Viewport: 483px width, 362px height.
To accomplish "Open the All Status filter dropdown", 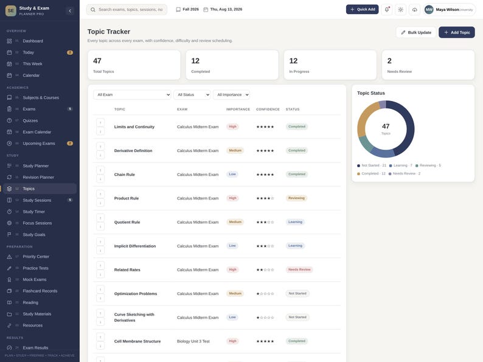I will tap(192, 94).
